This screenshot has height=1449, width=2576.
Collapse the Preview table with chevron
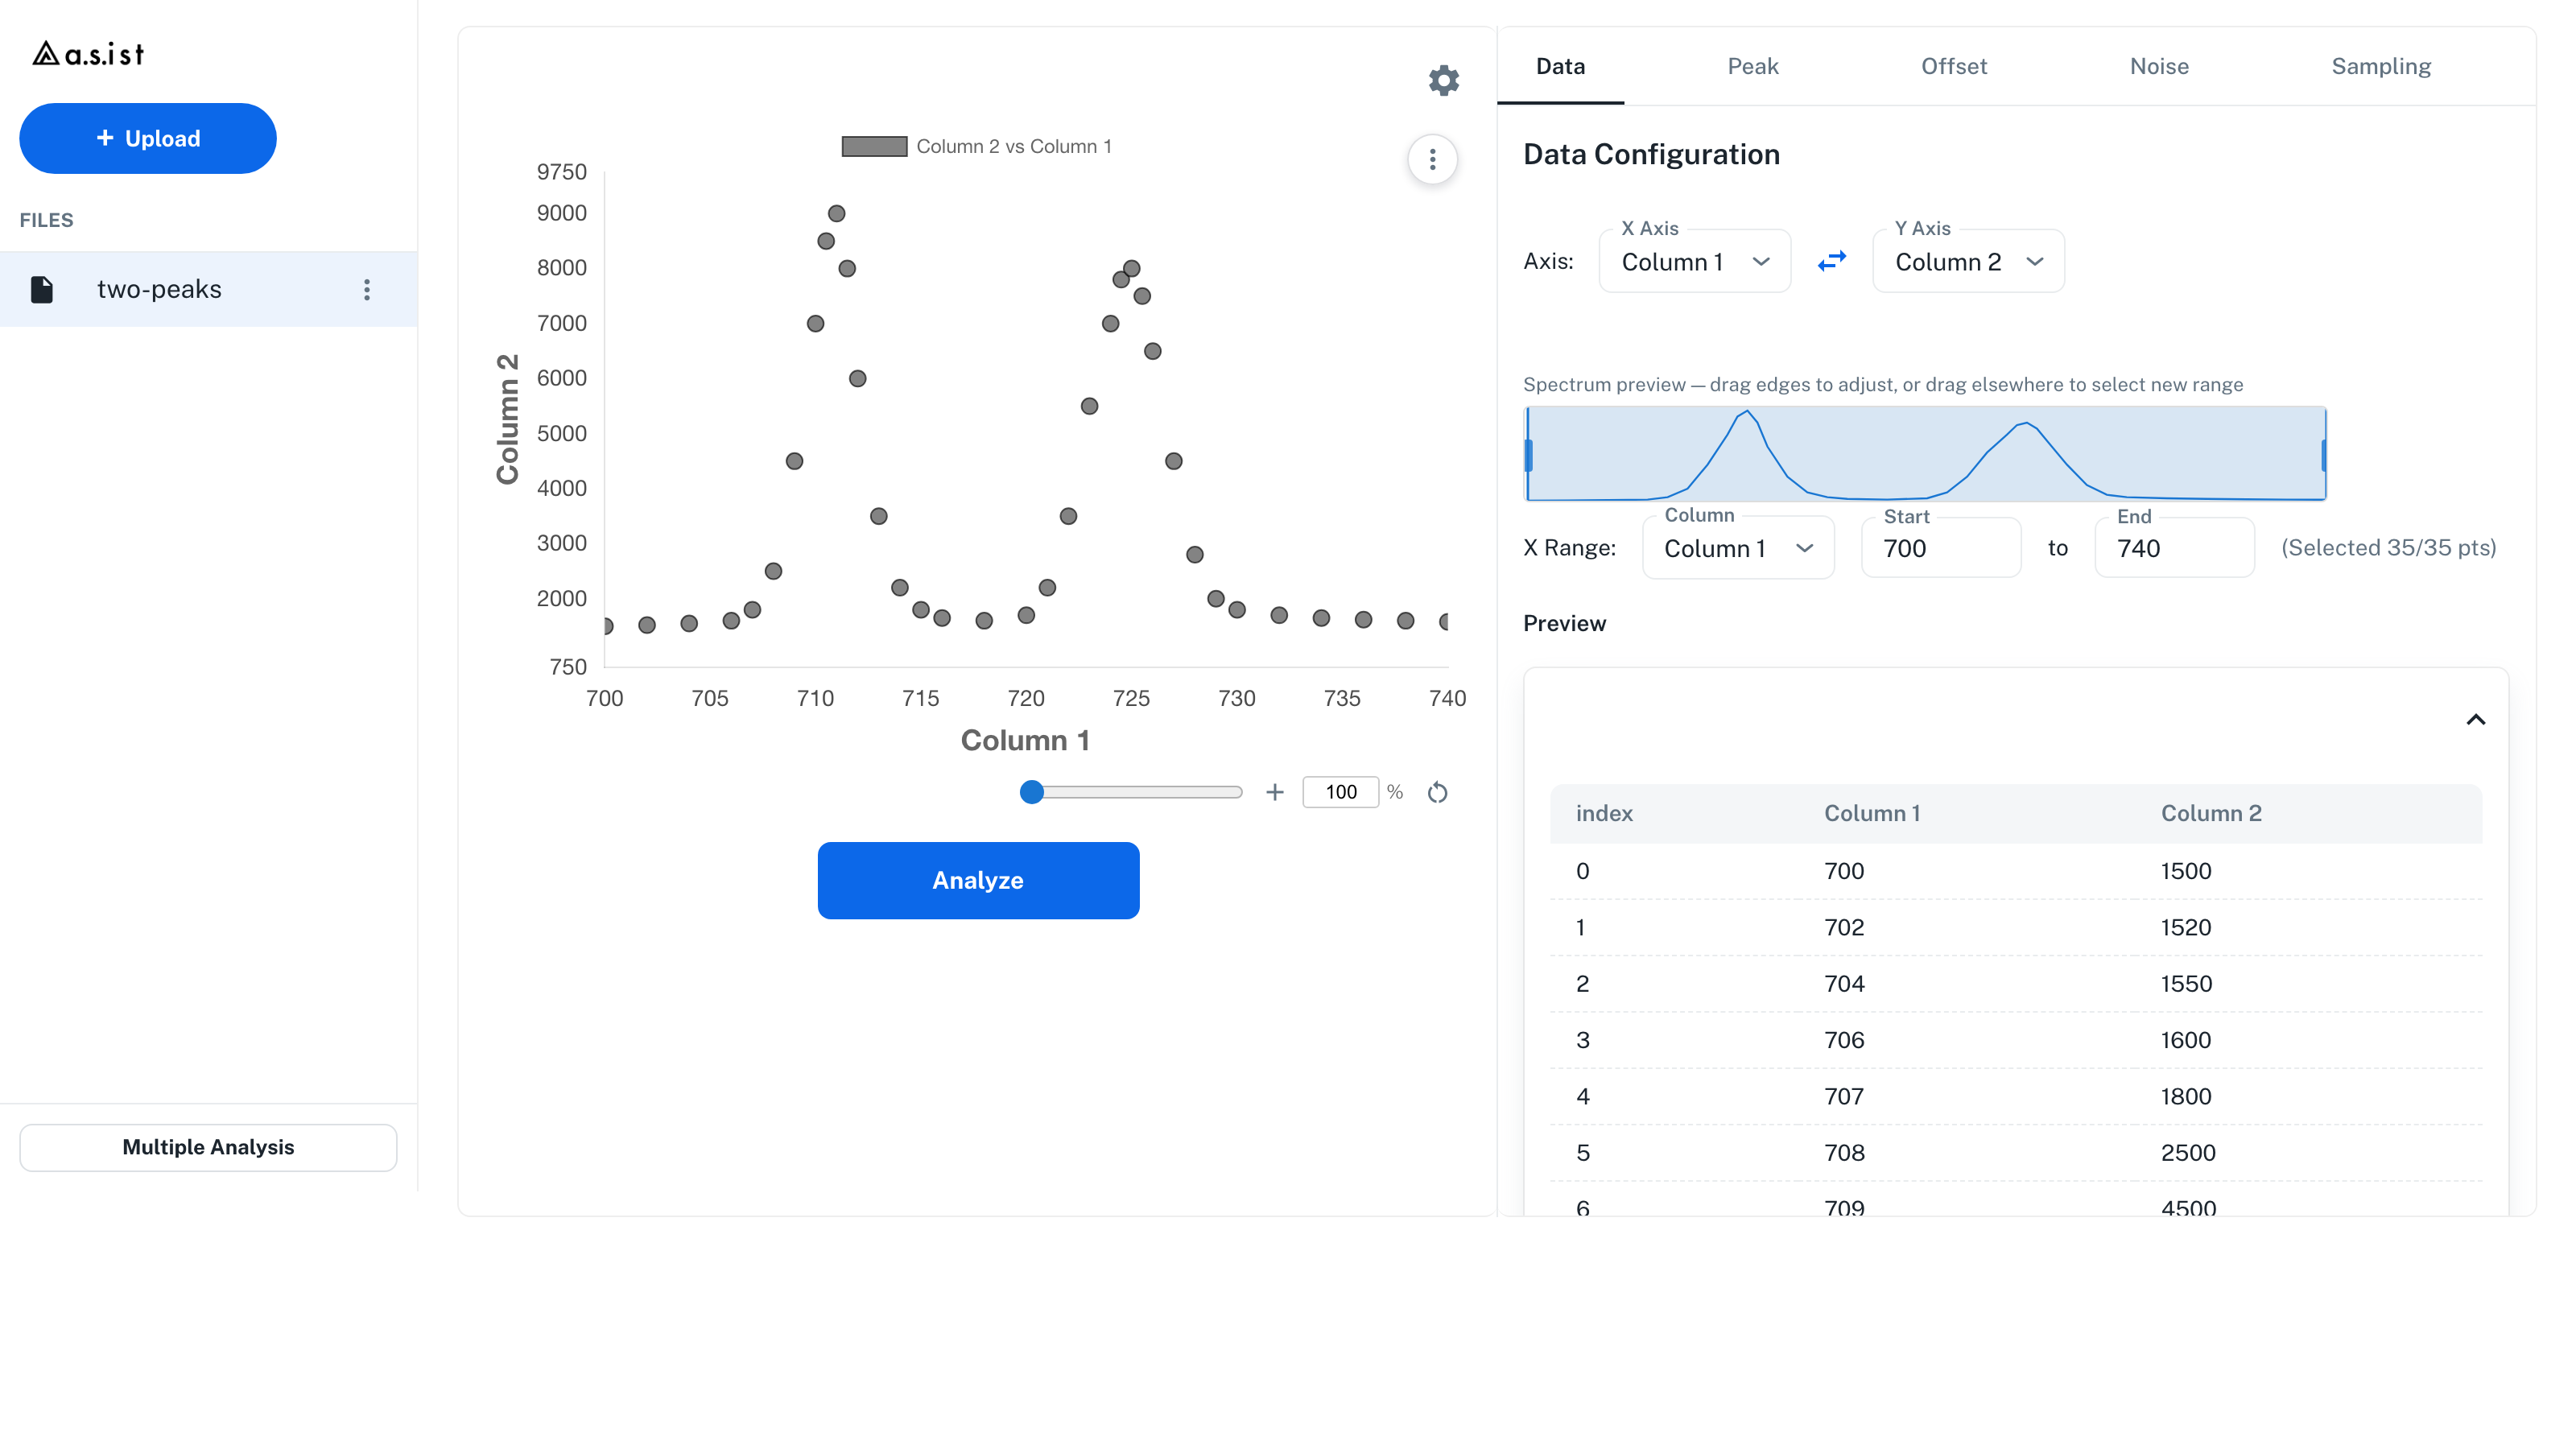coord(2475,719)
